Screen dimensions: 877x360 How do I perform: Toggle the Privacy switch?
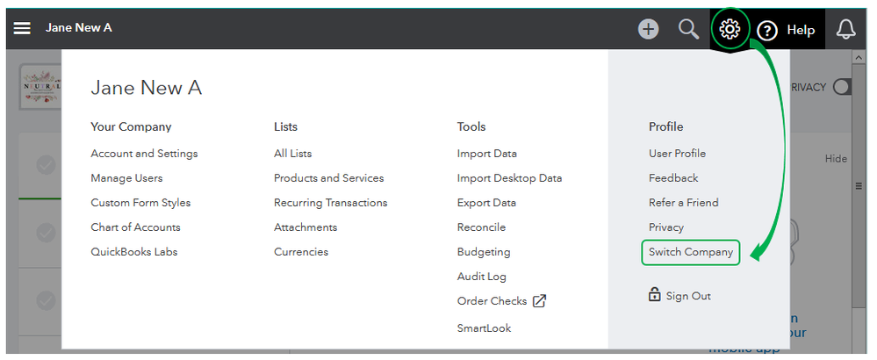(841, 87)
